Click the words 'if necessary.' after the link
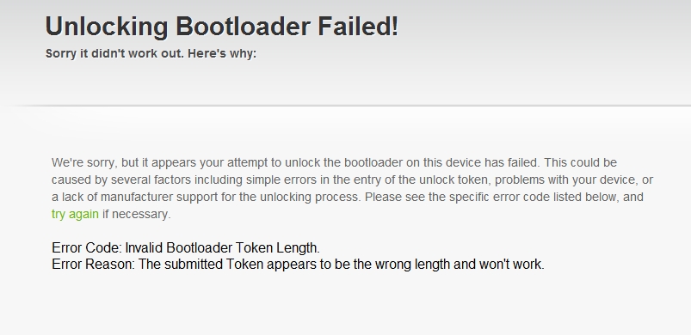Screen dimensions: 691x335 tap(137, 215)
